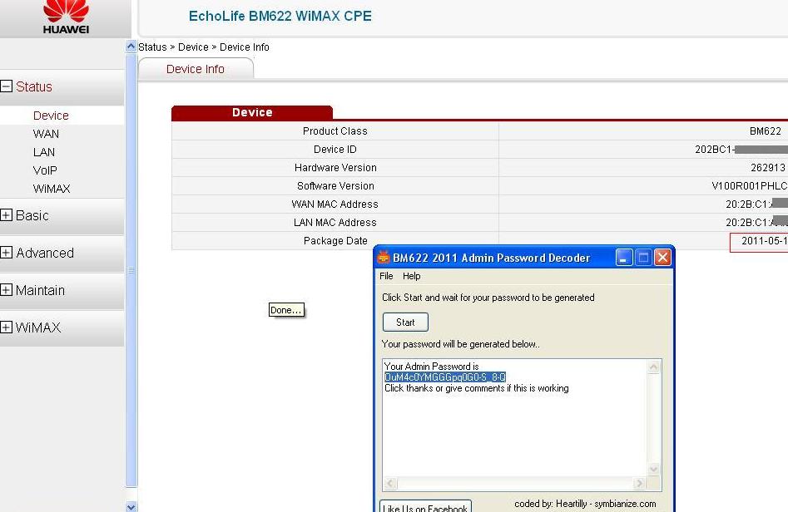Click output box scroll right arrow
Screen dimensions: 788x512
click(x=639, y=484)
